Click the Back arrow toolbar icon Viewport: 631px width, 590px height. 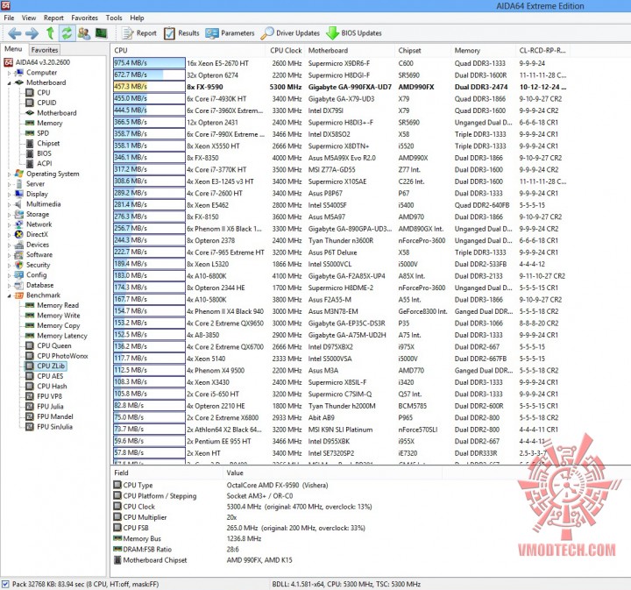point(15,33)
